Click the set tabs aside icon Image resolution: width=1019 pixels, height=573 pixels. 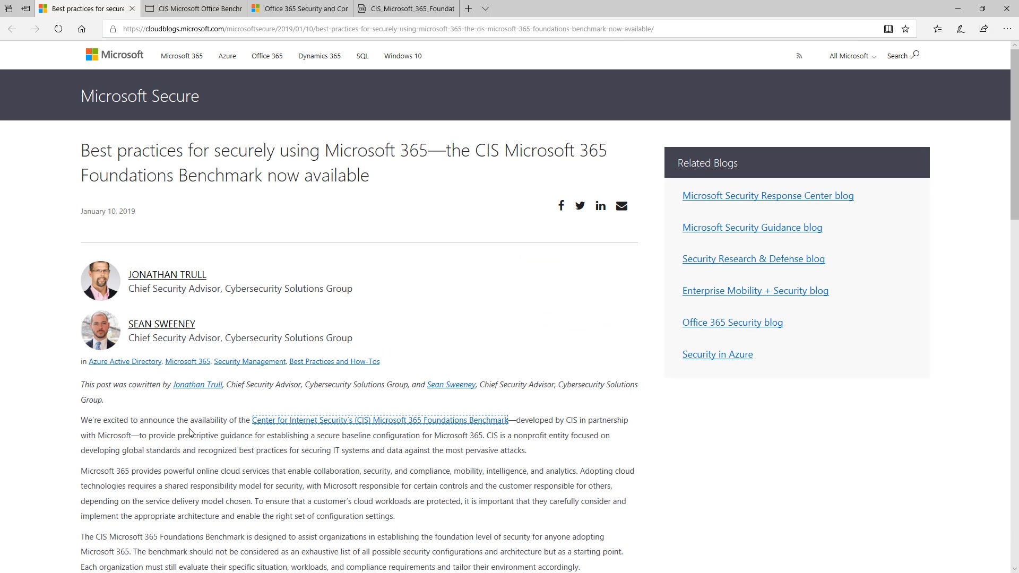pyautogui.click(x=25, y=8)
